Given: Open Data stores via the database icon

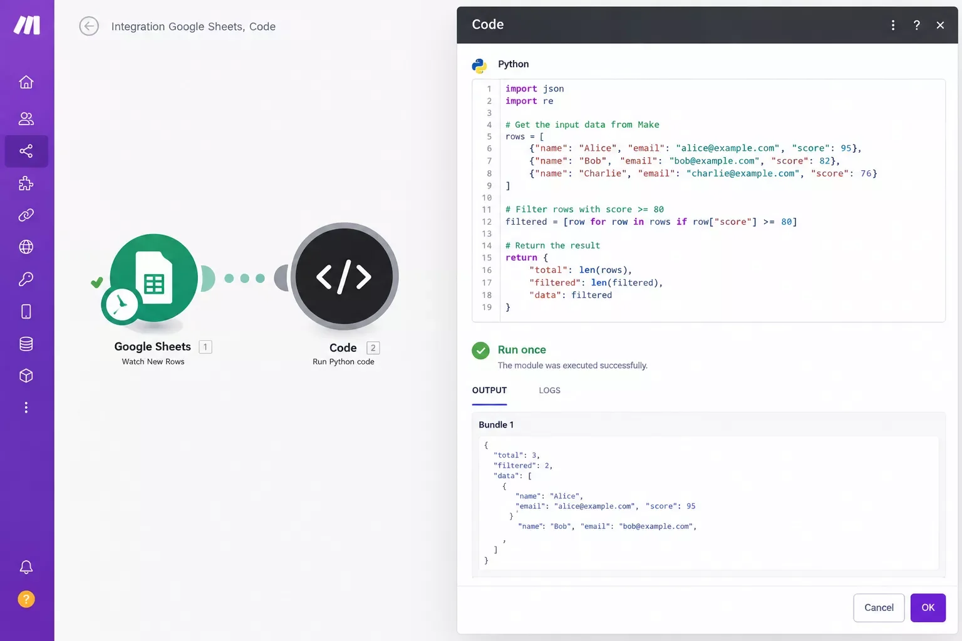Looking at the screenshot, I should click(26, 344).
